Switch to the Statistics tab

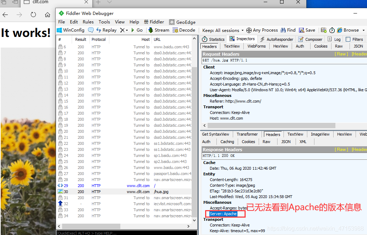[213, 39]
